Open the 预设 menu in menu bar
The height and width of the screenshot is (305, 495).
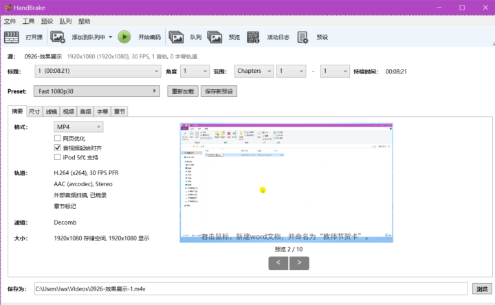(x=47, y=21)
